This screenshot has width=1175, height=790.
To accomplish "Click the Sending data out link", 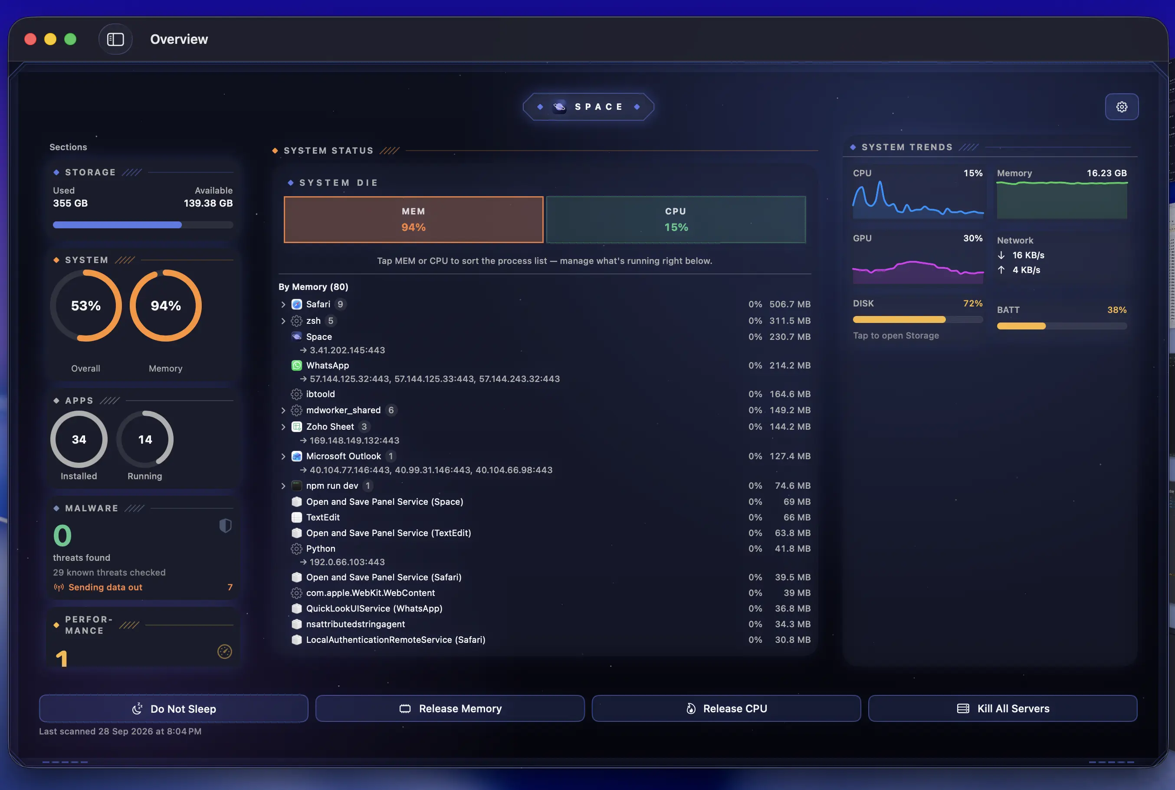I will click(105, 587).
